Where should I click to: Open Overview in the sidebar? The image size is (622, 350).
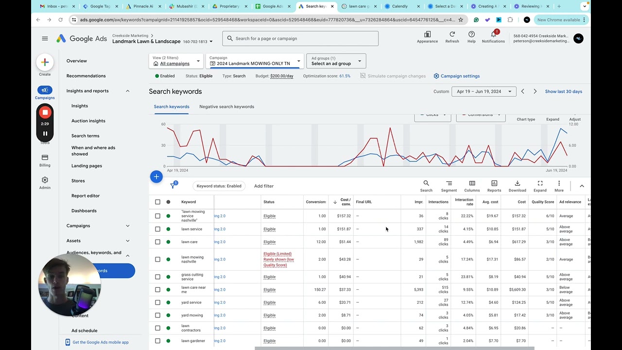tap(77, 61)
